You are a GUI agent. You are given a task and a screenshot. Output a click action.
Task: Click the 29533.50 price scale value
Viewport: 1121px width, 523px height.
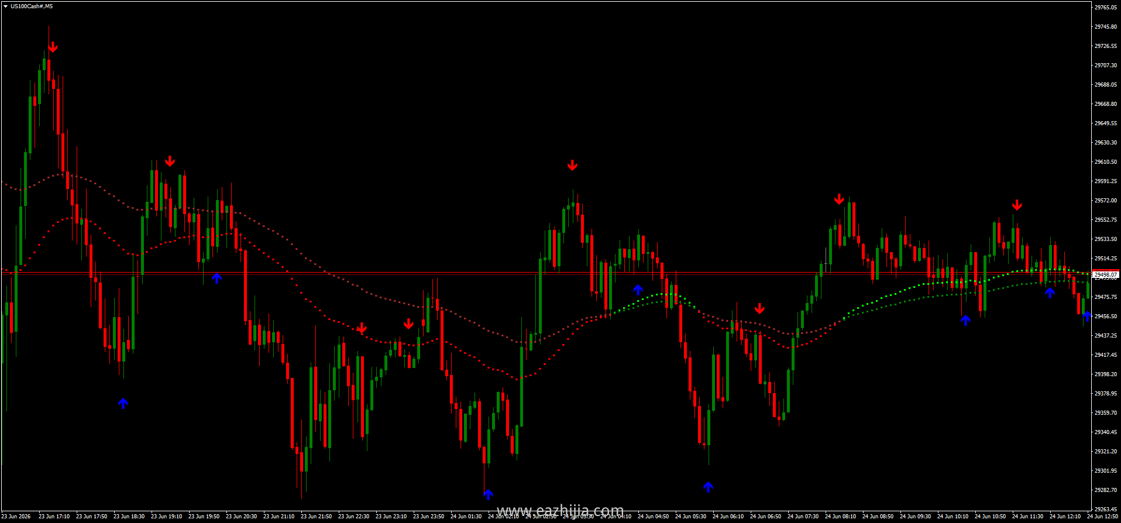[1106, 239]
